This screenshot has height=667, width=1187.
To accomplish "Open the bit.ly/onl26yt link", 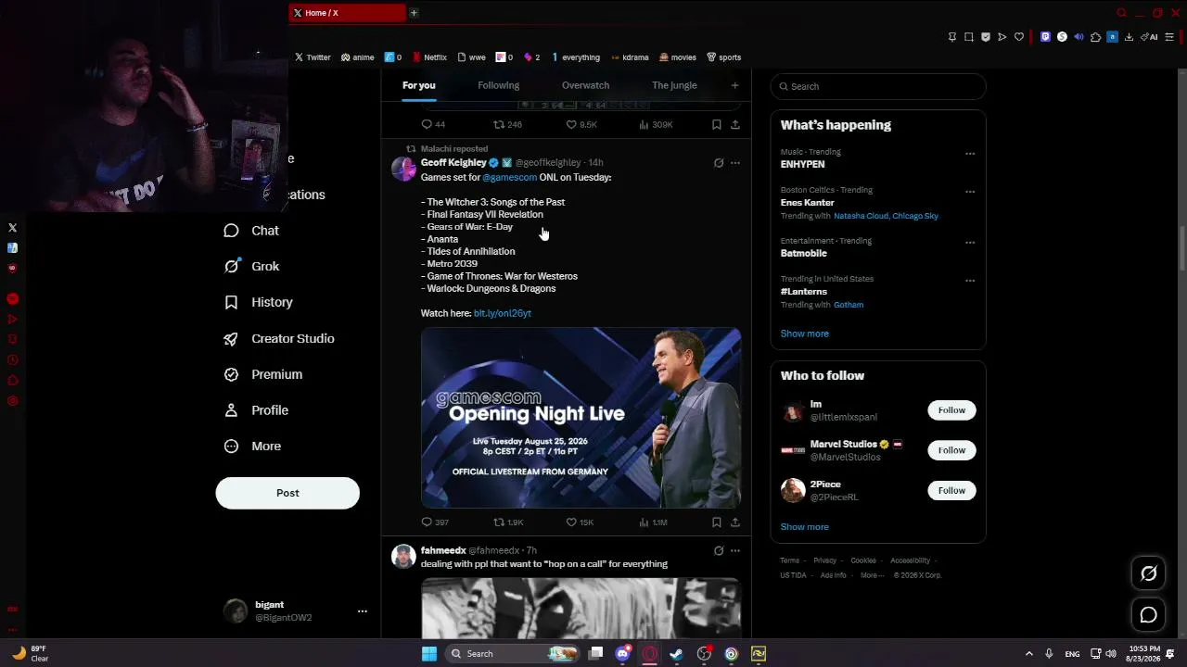I will pyautogui.click(x=503, y=313).
